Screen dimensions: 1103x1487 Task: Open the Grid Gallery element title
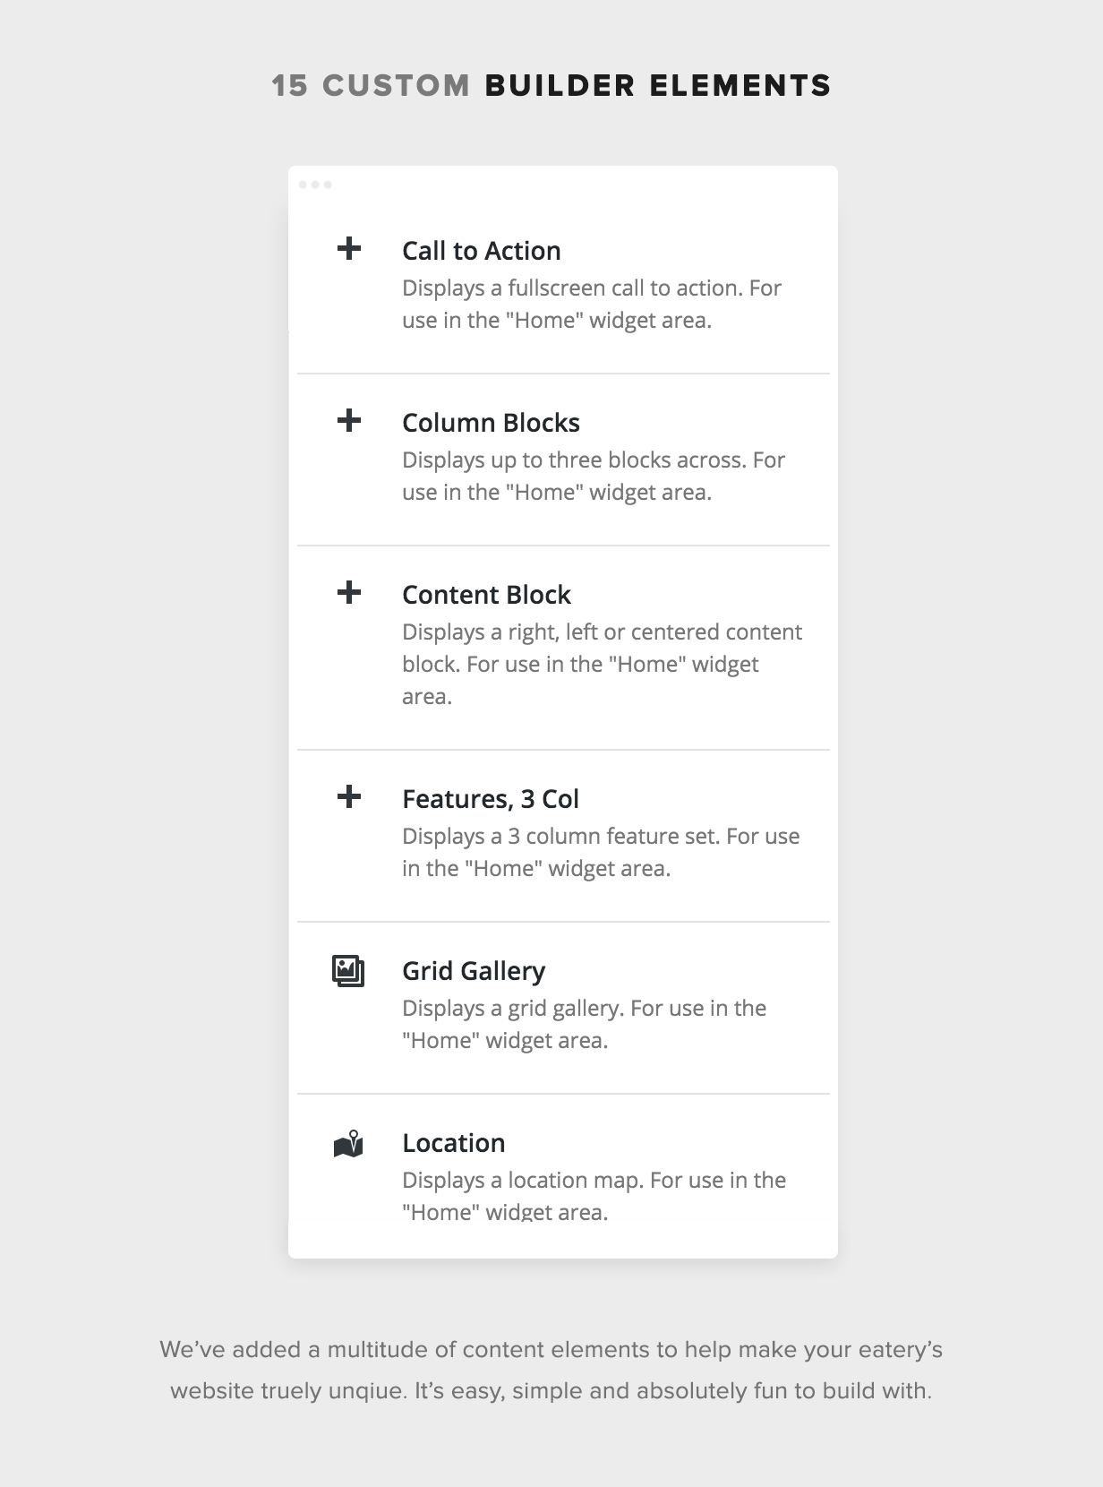click(x=474, y=971)
